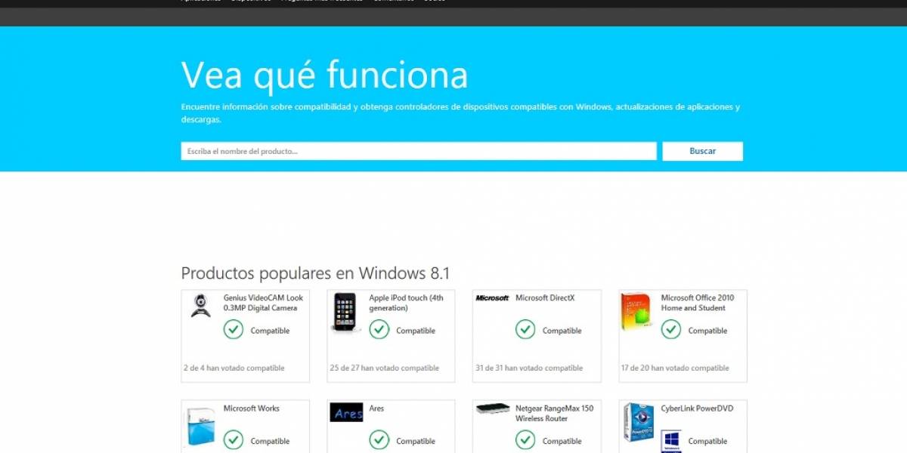The width and height of the screenshot is (907, 453).
Task: Open the Genius VideoCAM webcam image
Action: (x=200, y=305)
